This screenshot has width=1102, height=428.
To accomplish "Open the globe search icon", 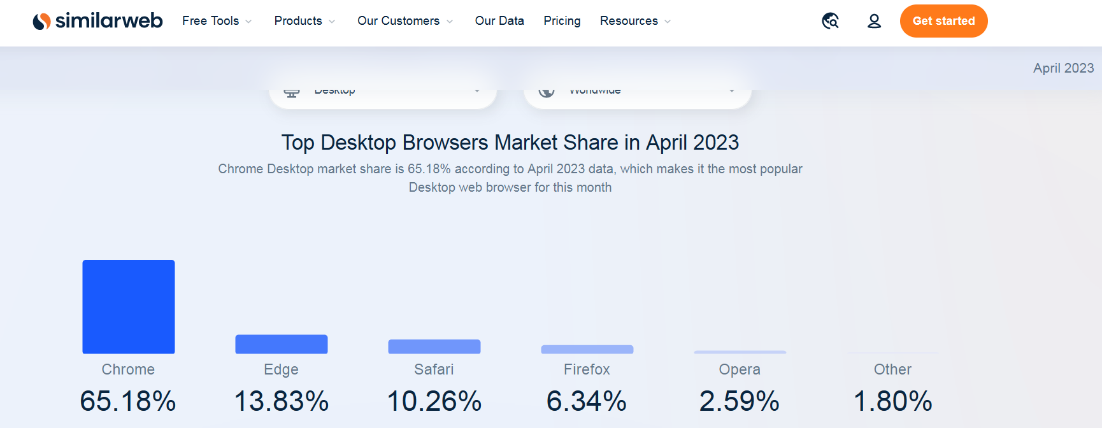I will [830, 21].
